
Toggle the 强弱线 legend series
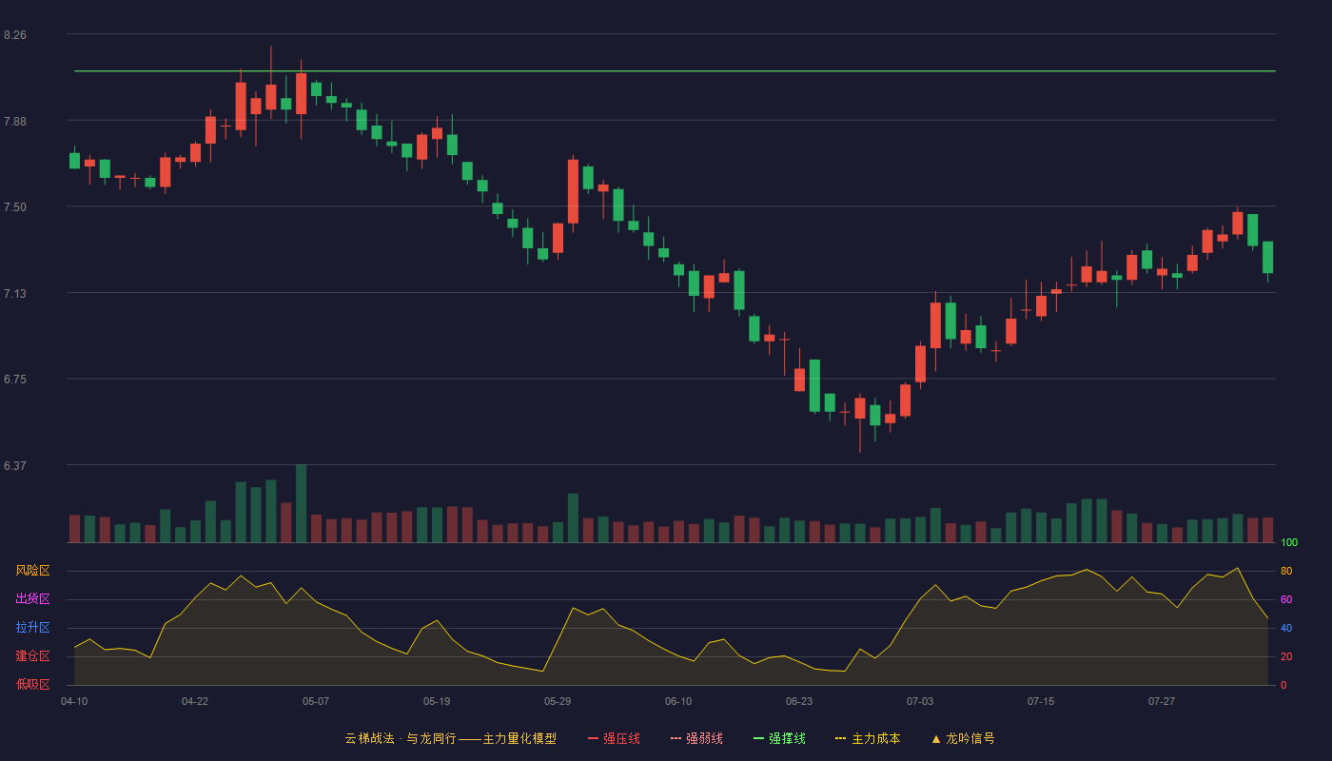point(696,738)
